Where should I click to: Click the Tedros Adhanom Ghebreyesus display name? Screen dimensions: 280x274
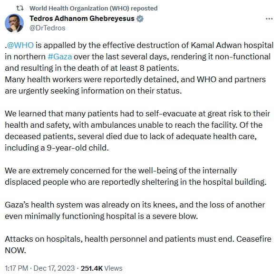(x=82, y=19)
